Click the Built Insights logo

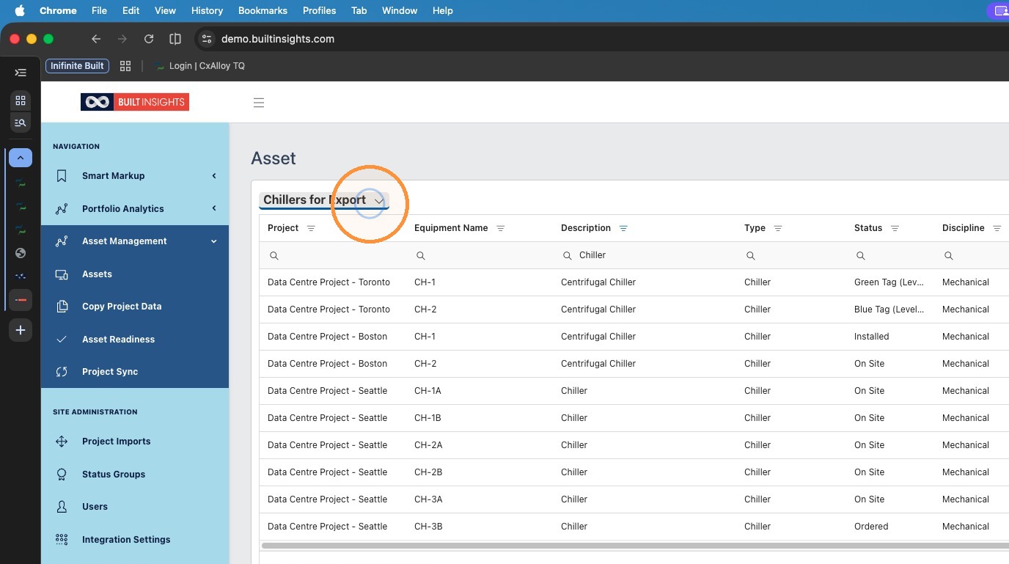click(x=135, y=102)
